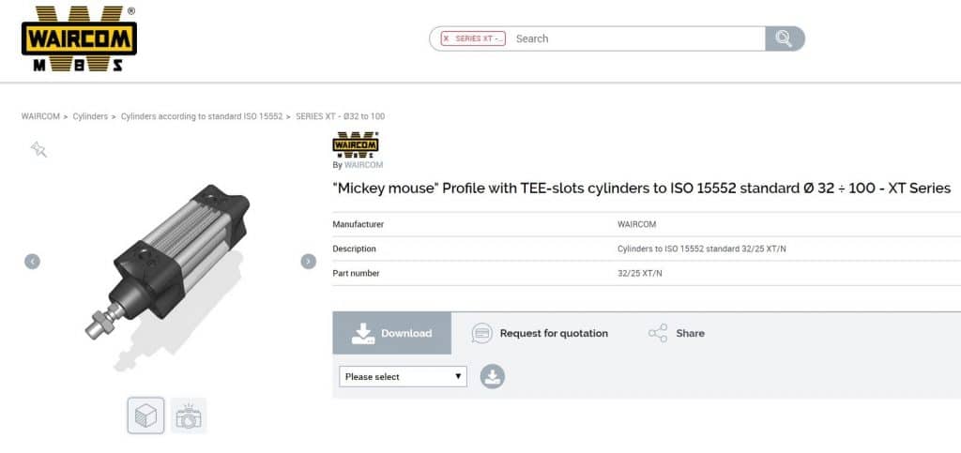The width and height of the screenshot is (961, 453).
Task: Click the Share network icon
Action: 658,333
